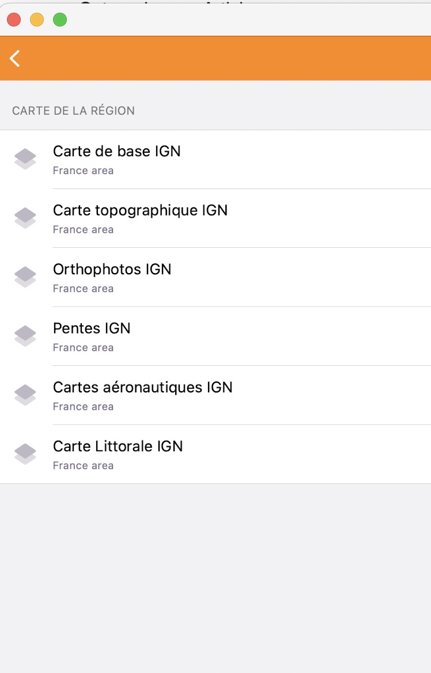Image resolution: width=431 pixels, height=673 pixels.
Task: Click France area subtitle under Orthophotos IGN
Action: [x=83, y=289]
